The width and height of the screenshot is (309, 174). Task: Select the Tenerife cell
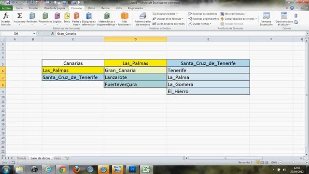[x=208, y=70]
